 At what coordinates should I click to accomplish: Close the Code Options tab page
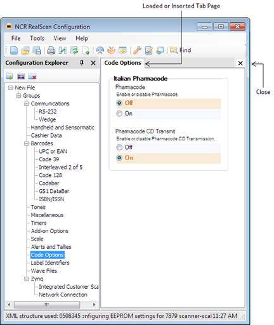pyautogui.click(x=240, y=63)
